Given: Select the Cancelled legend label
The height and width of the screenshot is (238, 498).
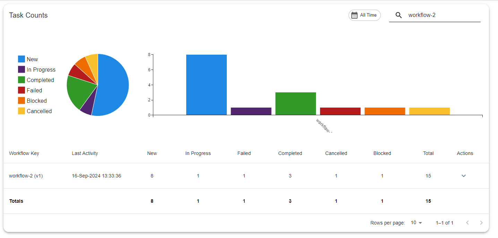Looking at the screenshot, I should point(39,111).
